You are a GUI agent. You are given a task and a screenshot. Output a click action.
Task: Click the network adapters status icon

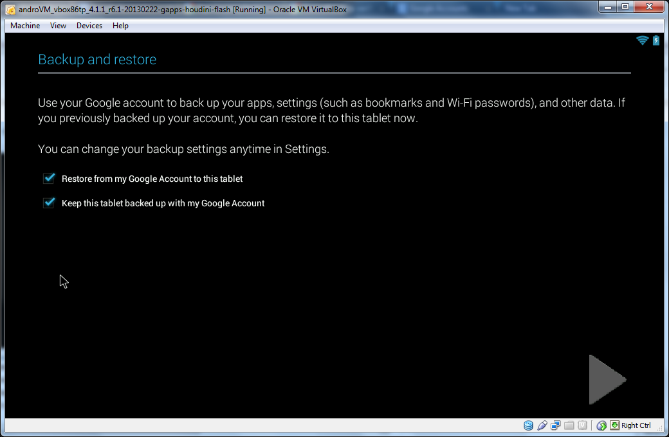556,425
